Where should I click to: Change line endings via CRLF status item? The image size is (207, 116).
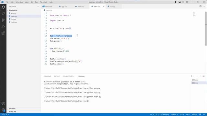point(188,115)
